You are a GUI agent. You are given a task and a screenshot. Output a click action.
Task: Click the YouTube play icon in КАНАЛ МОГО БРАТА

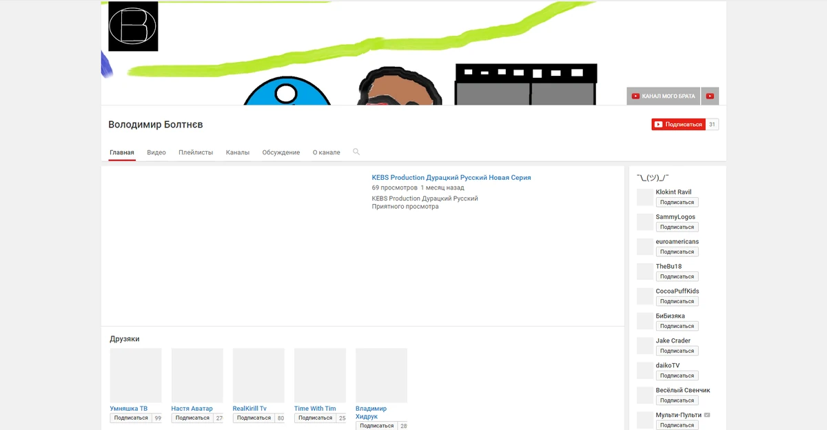point(635,96)
